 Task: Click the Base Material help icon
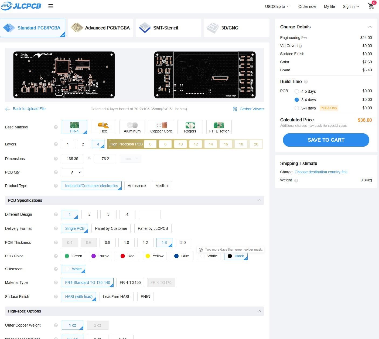click(x=56, y=127)
